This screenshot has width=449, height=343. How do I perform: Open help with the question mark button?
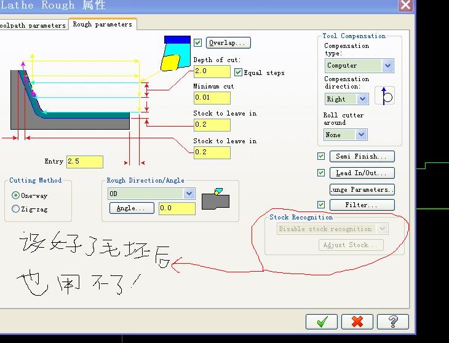point(393,321)
